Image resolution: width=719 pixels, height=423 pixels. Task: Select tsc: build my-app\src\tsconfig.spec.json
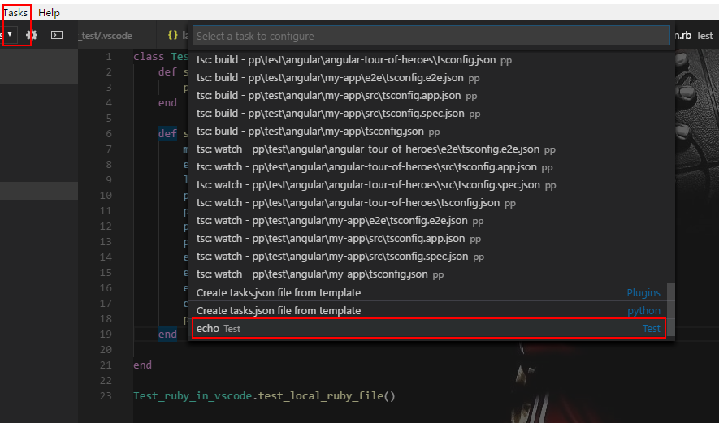(x=431, y=113)
